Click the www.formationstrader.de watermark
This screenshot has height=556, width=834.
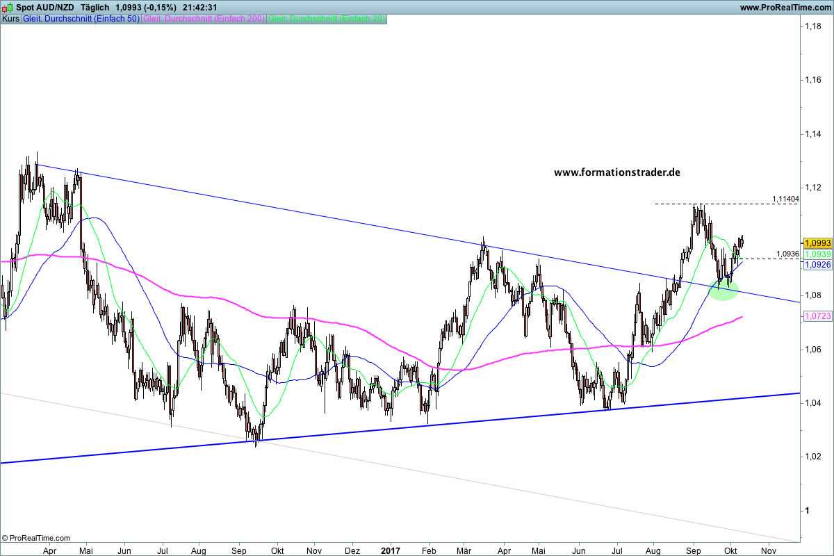(x=616, y=172)
